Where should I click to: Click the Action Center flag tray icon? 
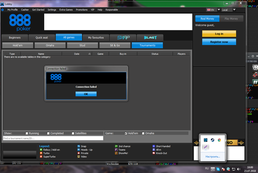click(x=223, y=169)
